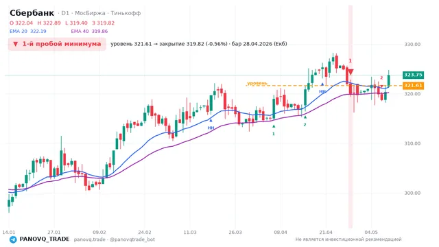Image resolution: width=439 pixels, height=247 pixels.
Task: Click the orange 321.61 level tag
Action: (413, 85)
